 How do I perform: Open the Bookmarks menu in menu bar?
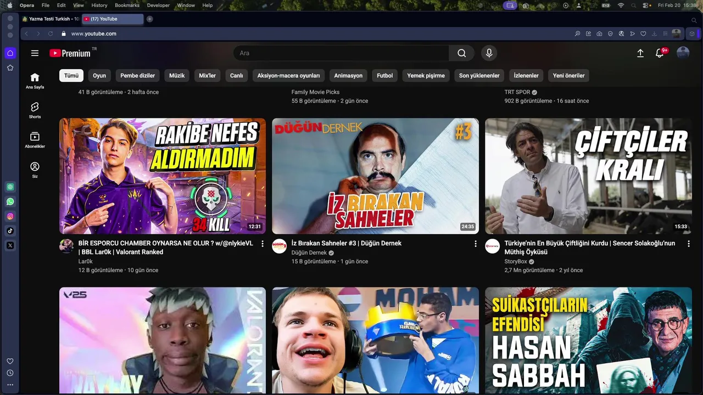pyautogui.click(x=127, y=5)
